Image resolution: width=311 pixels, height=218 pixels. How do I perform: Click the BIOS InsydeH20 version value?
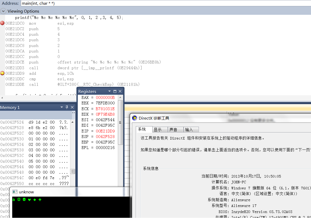tap(262, 212)
